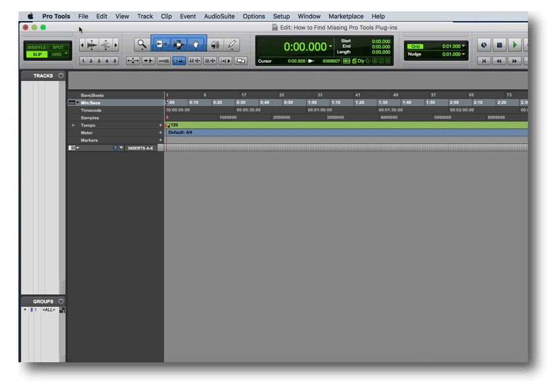The width and height of the screenshot is (553, 386).
Task: Click the Default: 4/4 meter marker
Action: (180, 132)
